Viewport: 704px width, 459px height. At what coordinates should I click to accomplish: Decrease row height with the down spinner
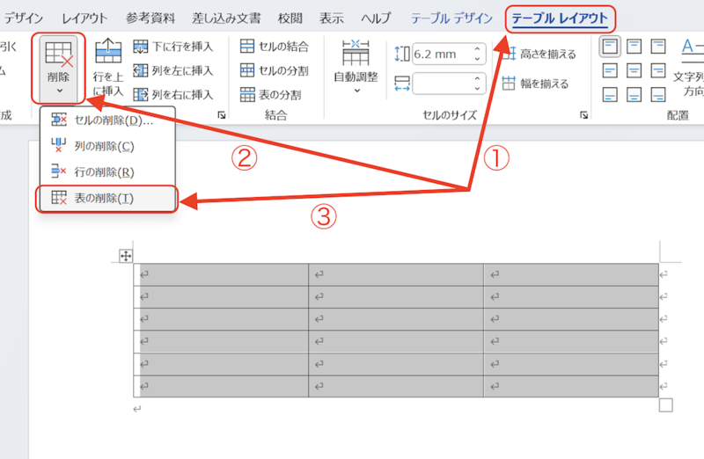pos(477,59)
